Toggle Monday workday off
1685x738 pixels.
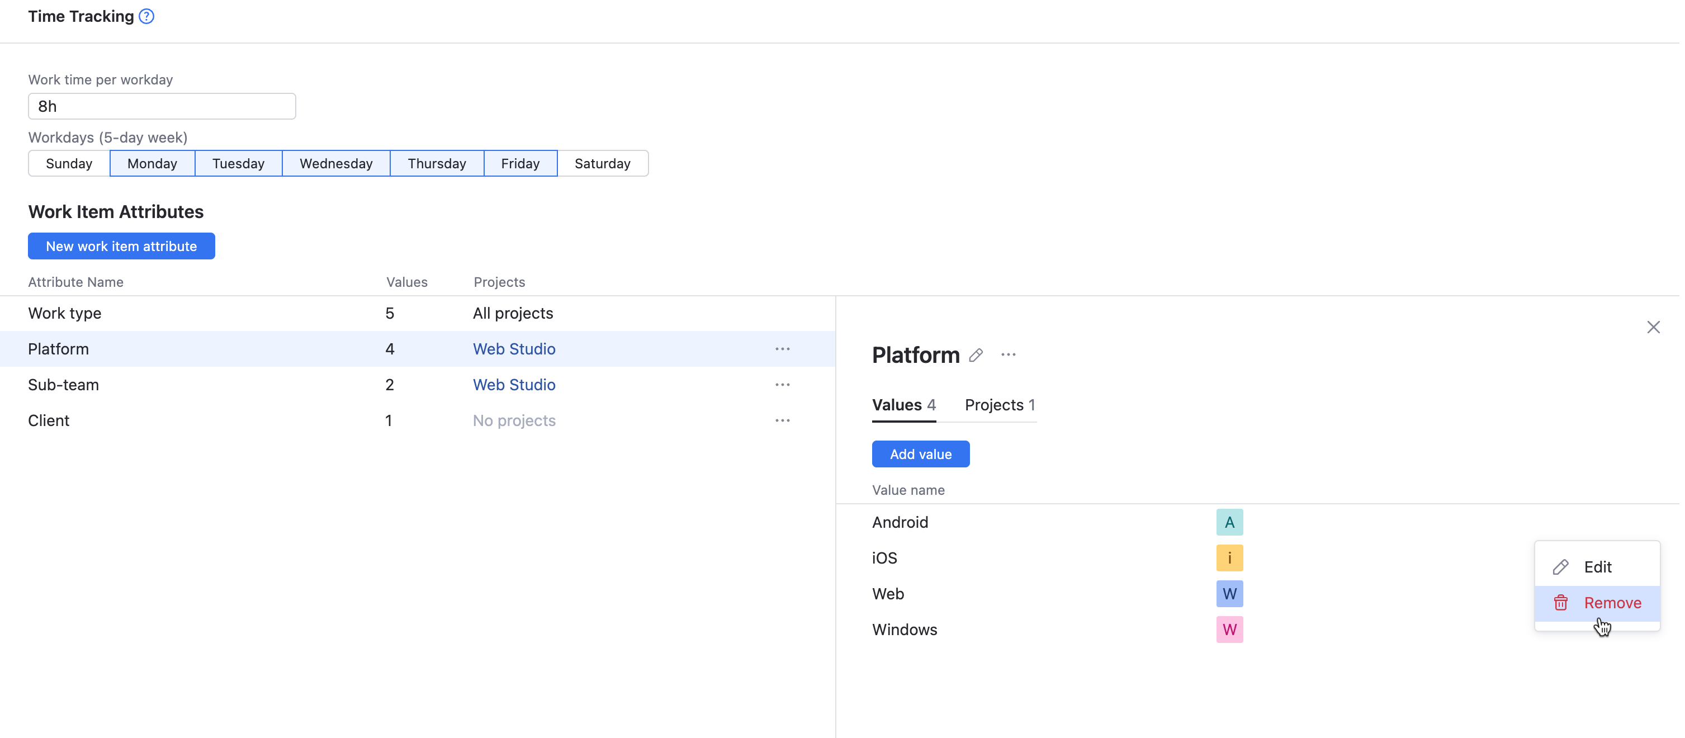pos(152,164)
